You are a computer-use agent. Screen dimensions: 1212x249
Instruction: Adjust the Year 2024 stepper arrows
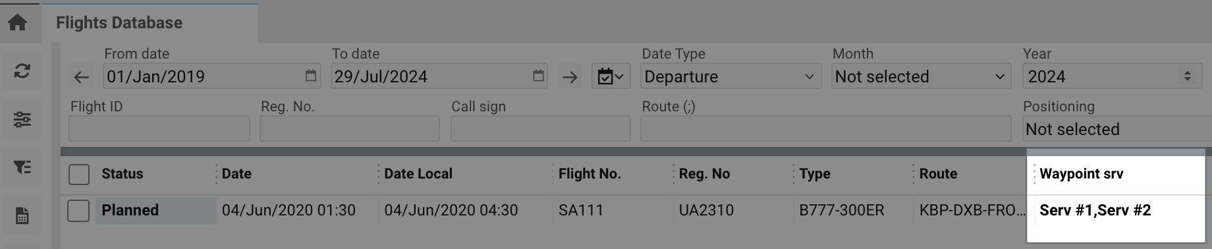click(x=1187, y=76)
